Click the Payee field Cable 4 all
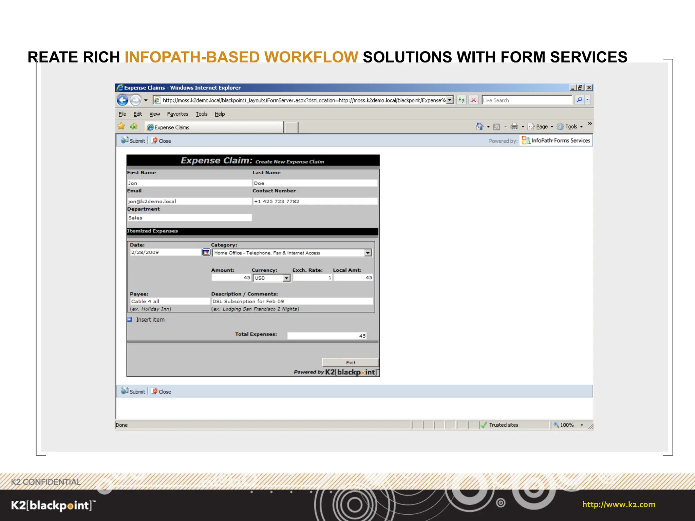 click(170, 301)
